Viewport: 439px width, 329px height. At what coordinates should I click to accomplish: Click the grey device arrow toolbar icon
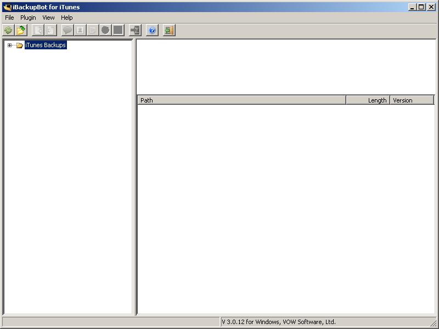[x=135, y=30]
